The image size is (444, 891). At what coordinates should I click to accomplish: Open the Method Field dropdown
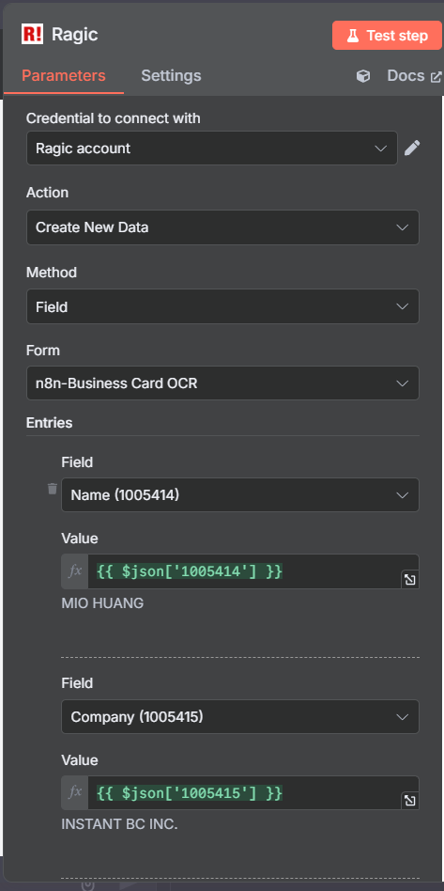(222, 306)
